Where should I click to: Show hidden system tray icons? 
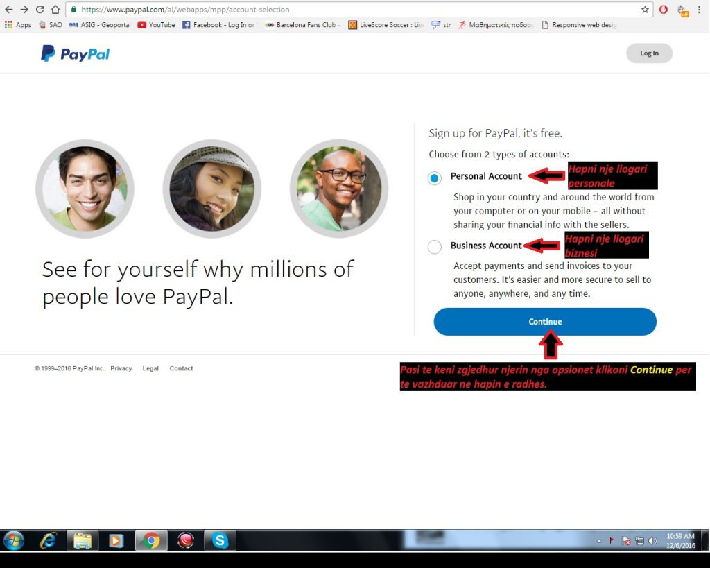coord(599,540)
